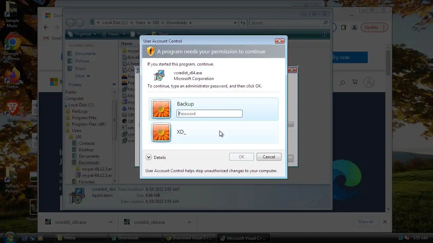Expand More under Favorite Links
Viewport: 433px width, 243px height.
[82, 76]
